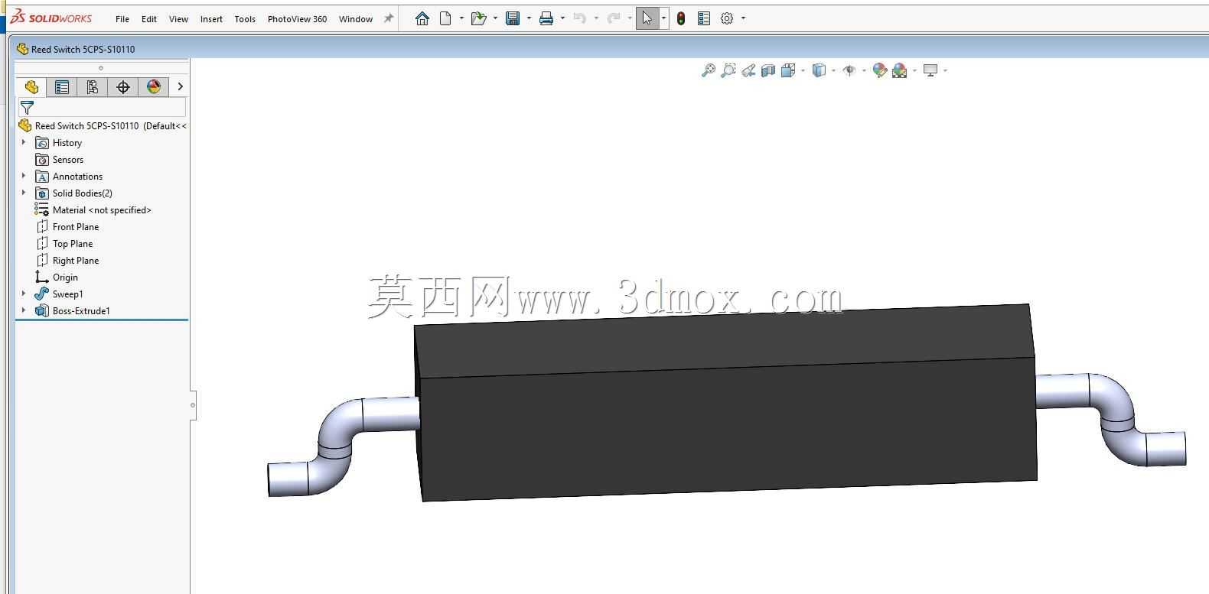Open the Open-file dropdown arrow
This screenshot has width=1209, height=594.
[x=495, y=18]
